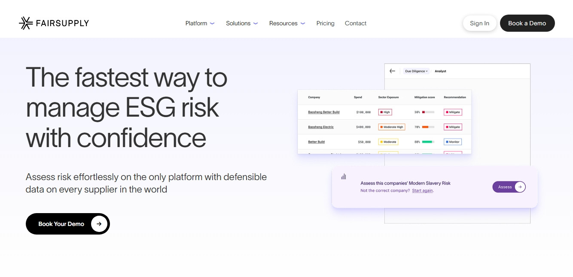The image size is (573, 277).
Task: Open the Baosheng Better Build company link
Action: click(323, 112)
